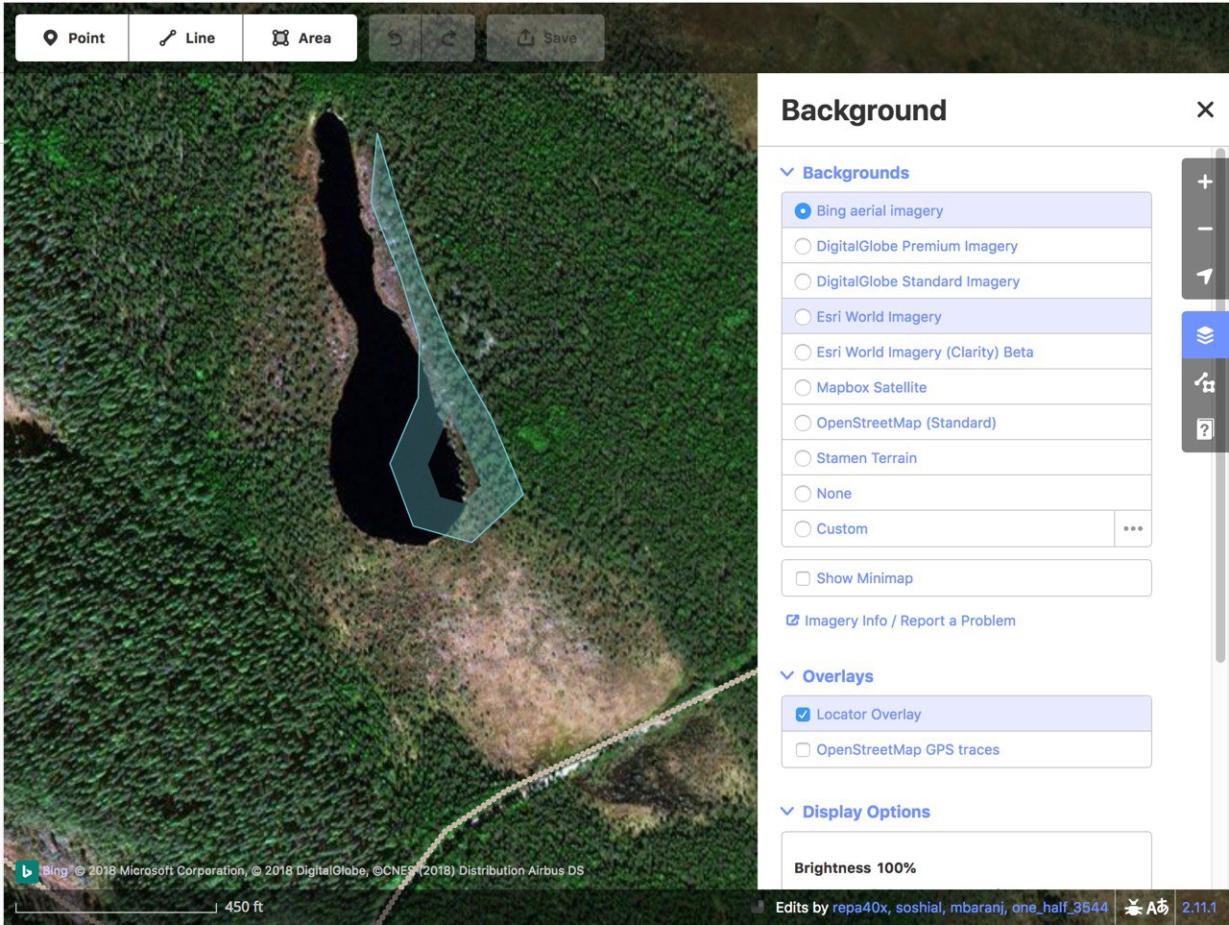Open custom background ellipsis button
1229x925 pixels.
coord(1133,528)
